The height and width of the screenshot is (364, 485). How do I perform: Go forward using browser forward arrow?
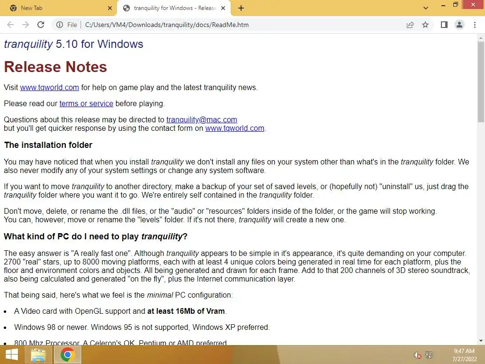tap(26, 25)
